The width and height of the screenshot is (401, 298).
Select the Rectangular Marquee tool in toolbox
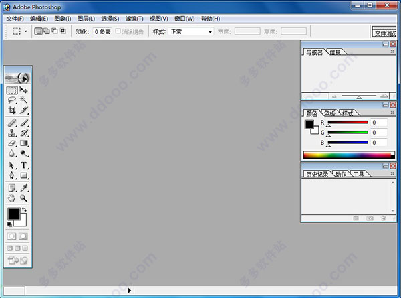(x=12, y=90)
